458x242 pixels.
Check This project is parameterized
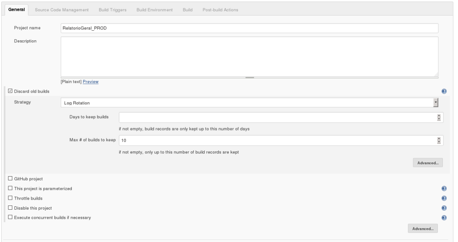click(10, 189)
